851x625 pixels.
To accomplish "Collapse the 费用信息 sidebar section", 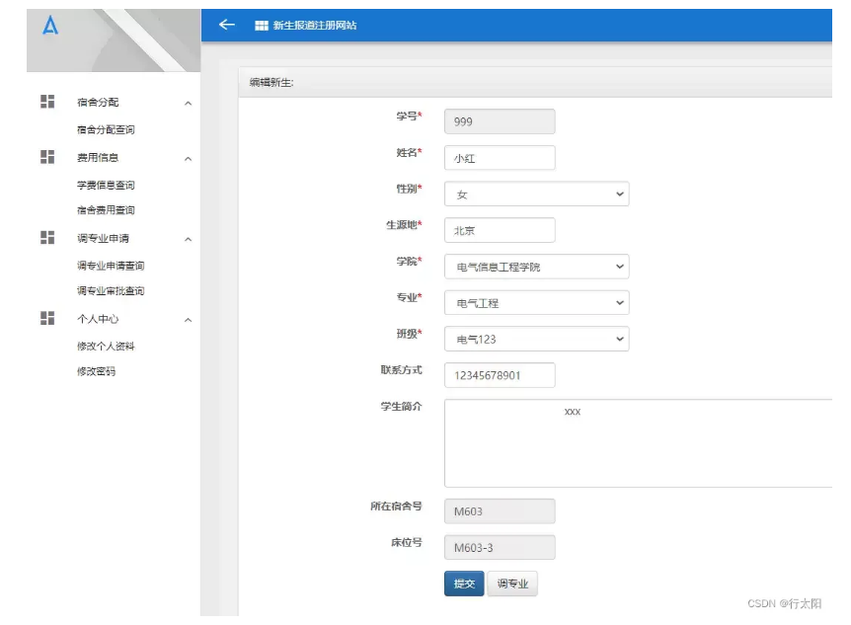I will point(189,156).
